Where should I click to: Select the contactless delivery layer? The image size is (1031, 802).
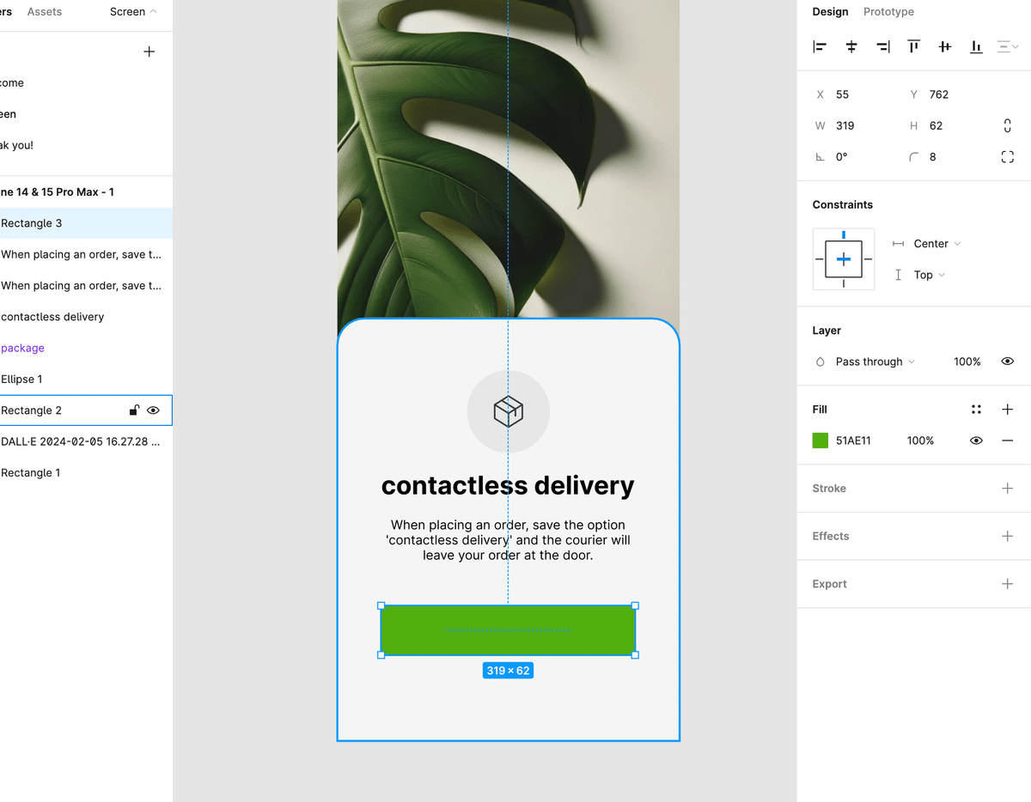(86, 317)
